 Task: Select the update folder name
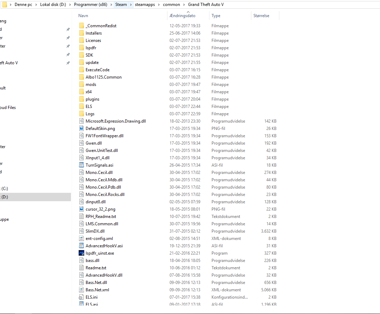(x=92, y=63)
